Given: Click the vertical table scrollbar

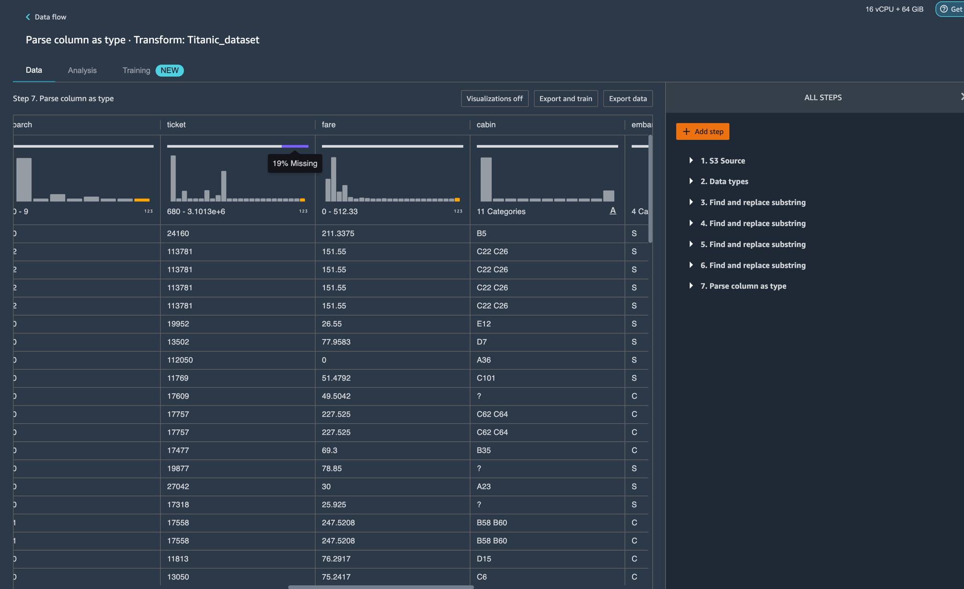Looking at the screenshot, I should (x=650, y=189).
